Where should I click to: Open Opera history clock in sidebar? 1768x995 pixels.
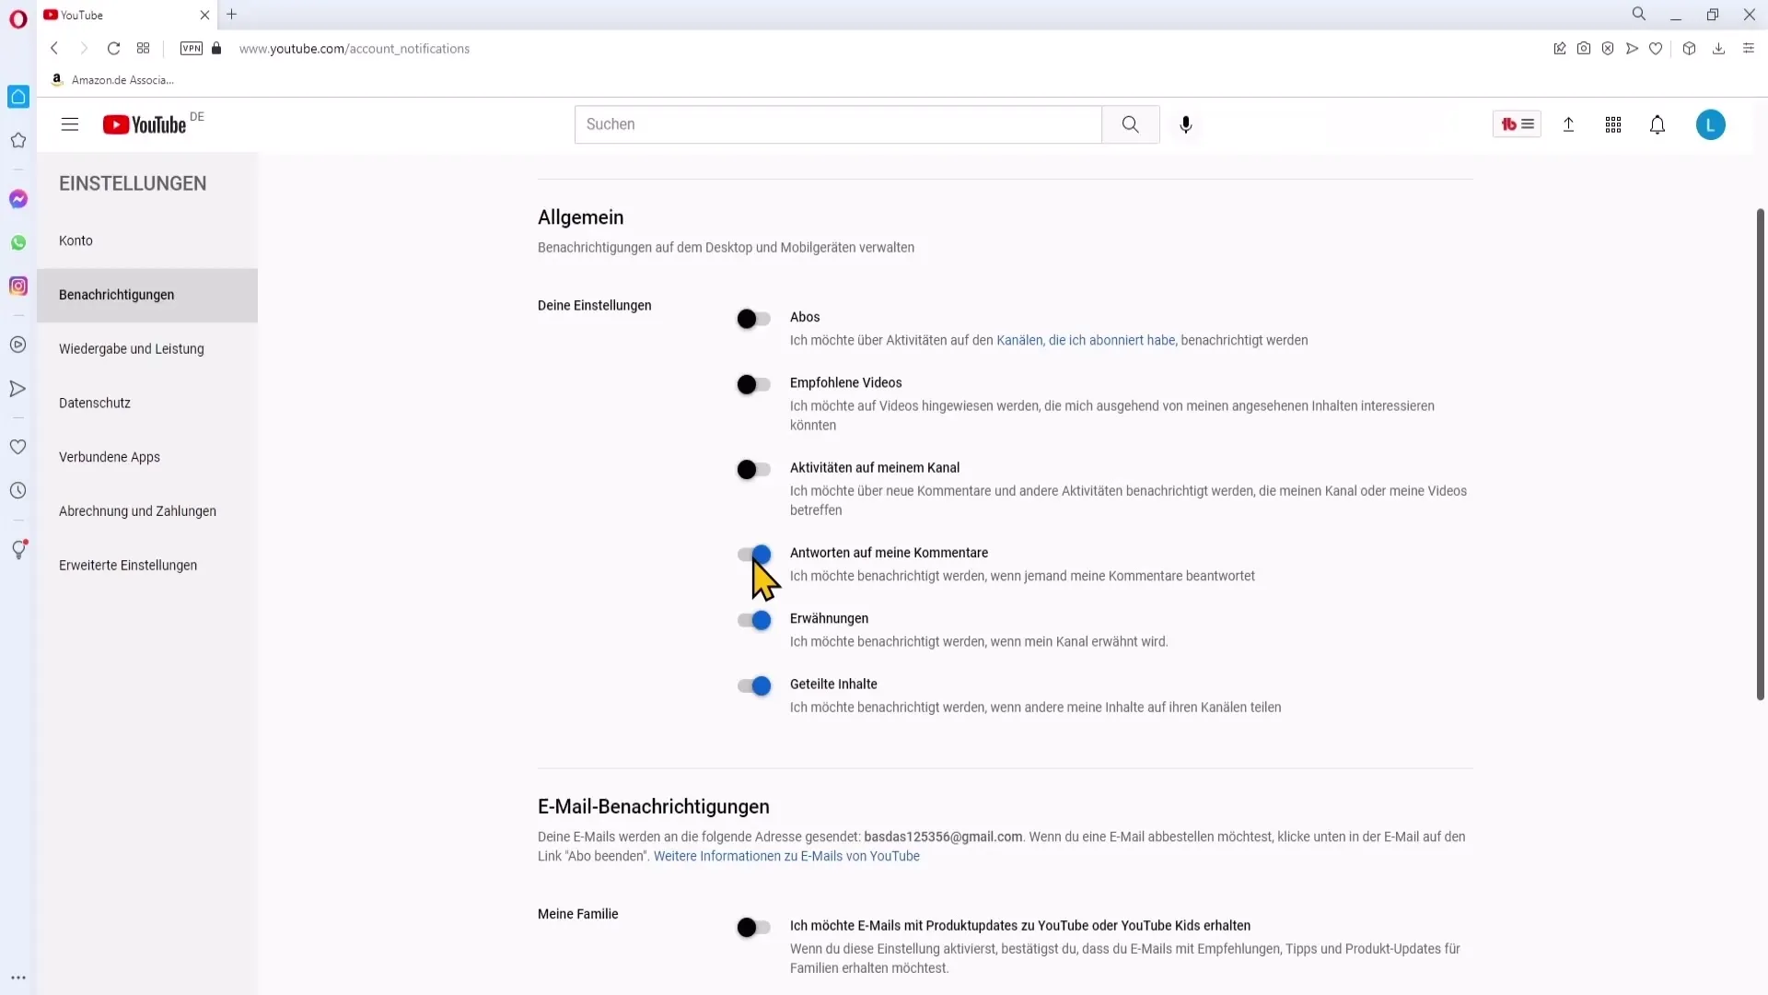pyautogui.click(x=18, y=491)
